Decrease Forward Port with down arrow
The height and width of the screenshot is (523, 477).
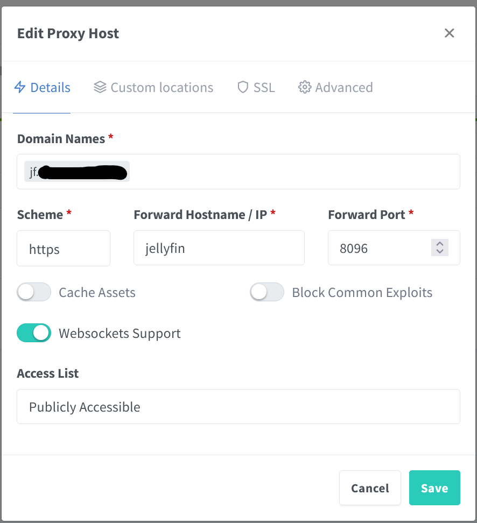(x=440, y=251)
